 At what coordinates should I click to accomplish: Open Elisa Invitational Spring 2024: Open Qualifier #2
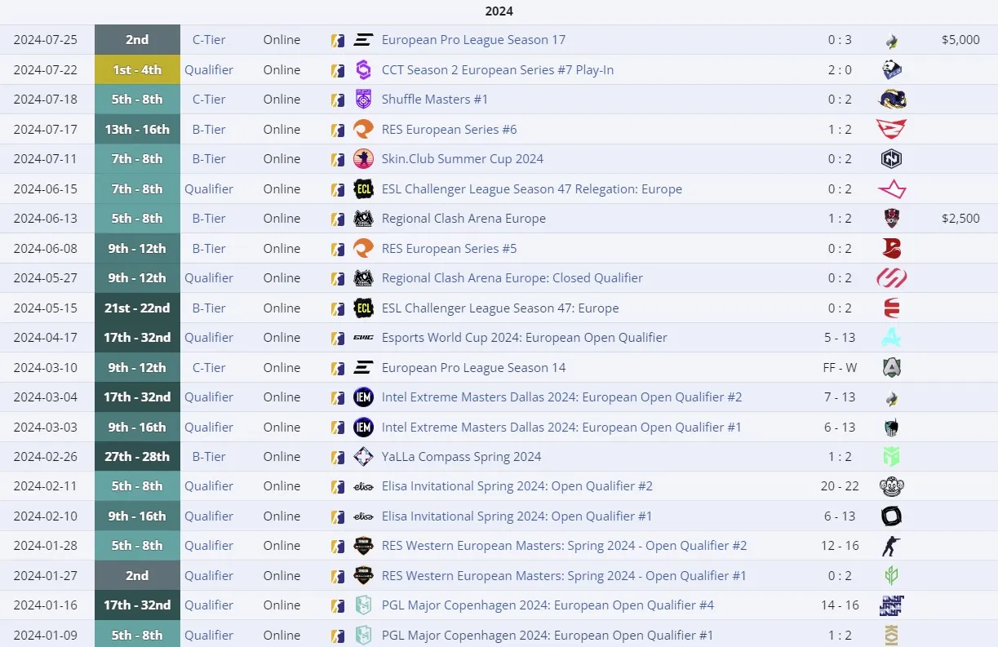pos(517,486)
